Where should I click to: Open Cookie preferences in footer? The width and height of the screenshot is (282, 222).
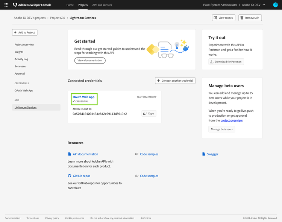[x=75, y=218]
